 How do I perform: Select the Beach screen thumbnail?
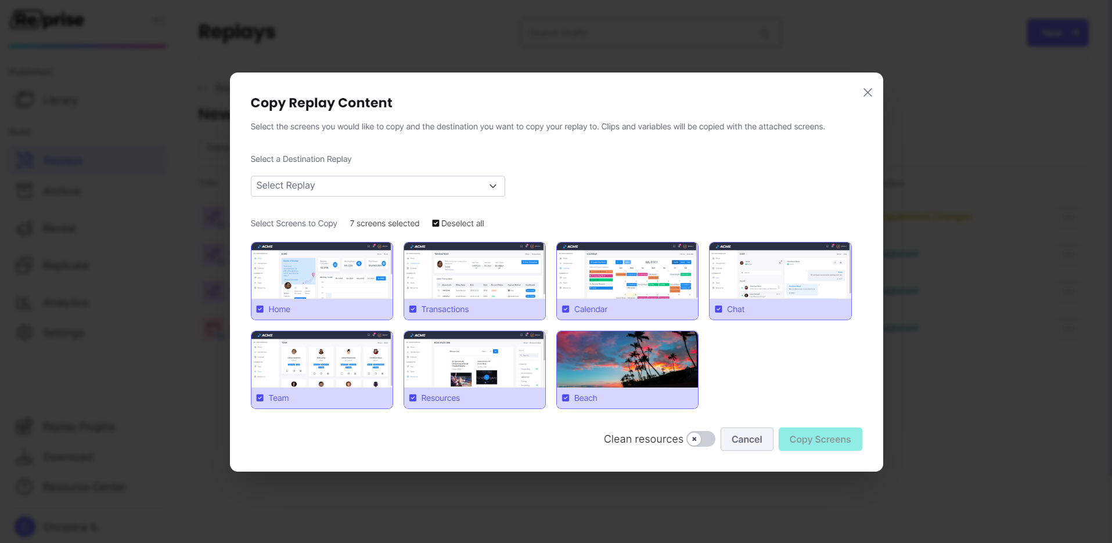pos(627,359)
